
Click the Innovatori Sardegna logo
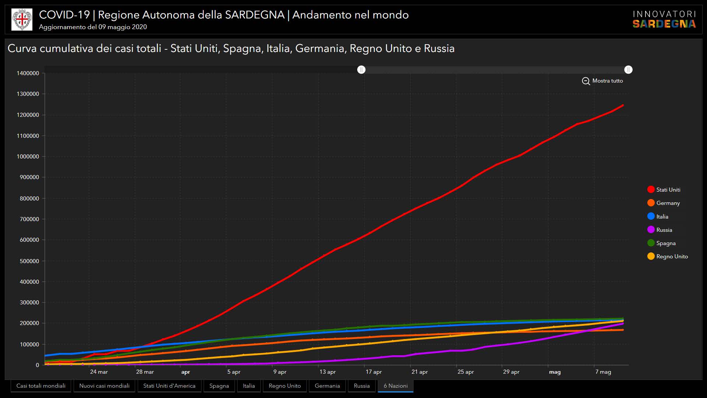[664, 20]
